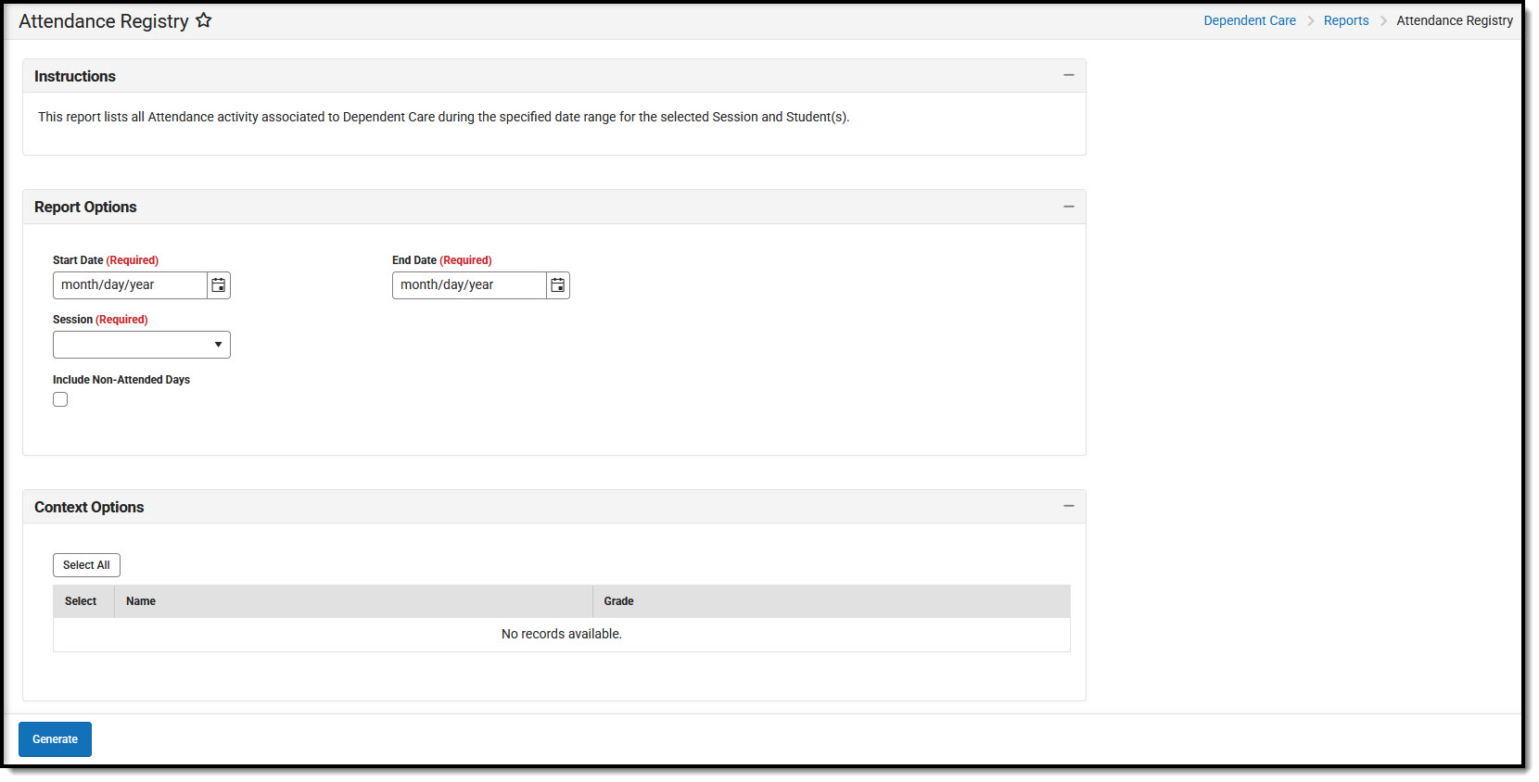Sort by the Name column header
The height and width of the screenshot is (782, 1539).
(x=353, y=601)
